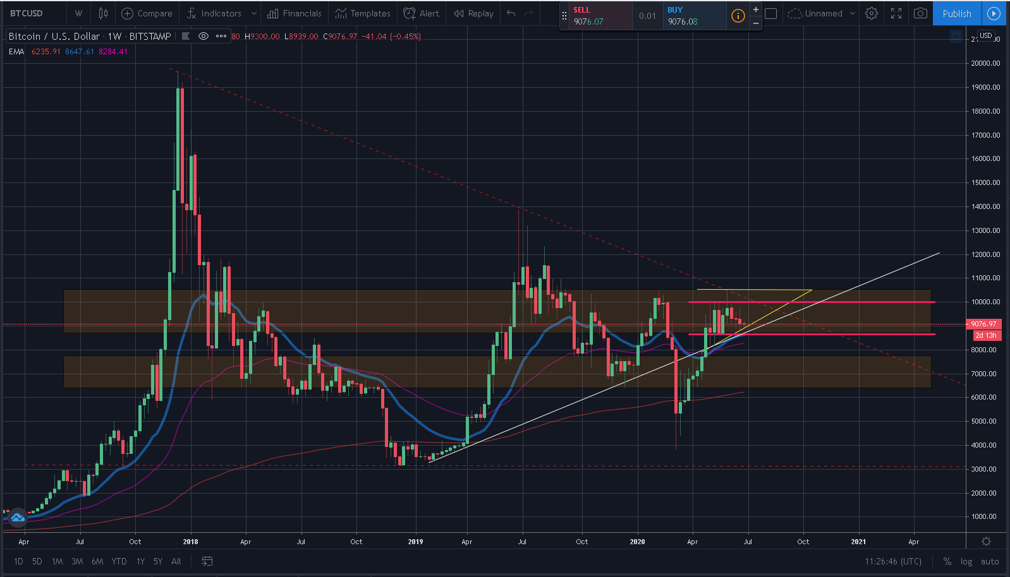Select the 1M time range

coord(57,561)
